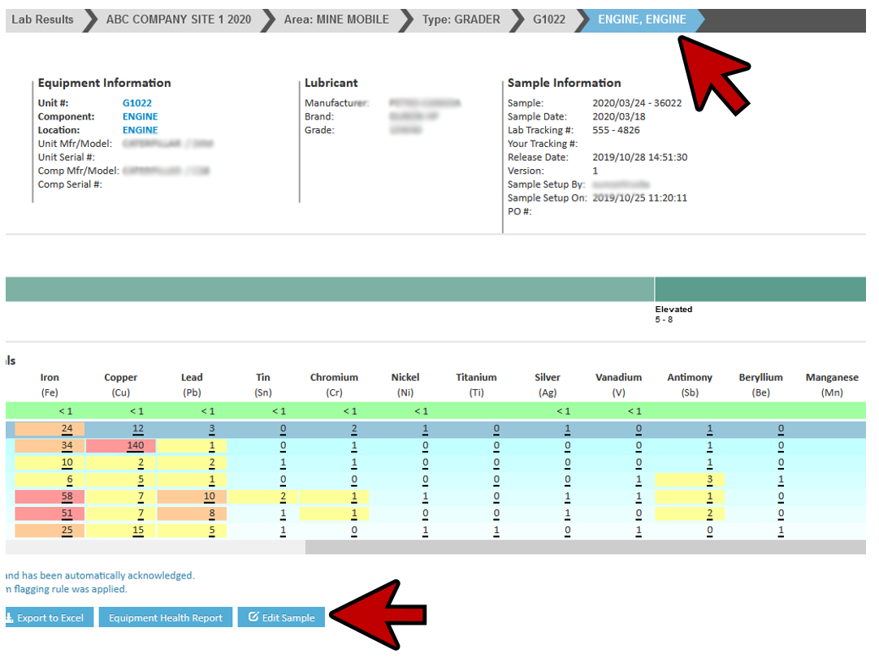Go to ABC COMPANY SITE 1 2020 breadcrumb
Image resolution: width=879 pixels, height=667 pixels.
pos(178,19)
